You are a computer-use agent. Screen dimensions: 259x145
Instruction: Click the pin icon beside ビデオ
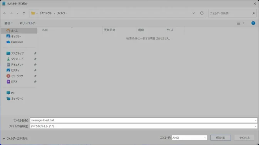[x=35, y=82]
